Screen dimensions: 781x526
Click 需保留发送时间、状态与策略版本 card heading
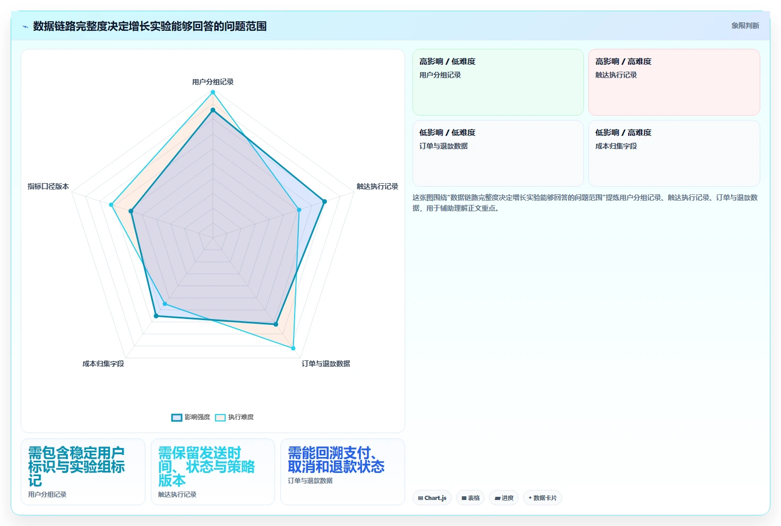207,467
